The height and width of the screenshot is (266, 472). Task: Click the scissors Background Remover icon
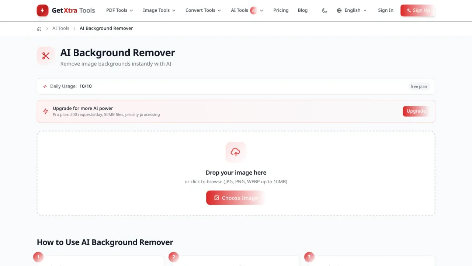click(46, 56)
